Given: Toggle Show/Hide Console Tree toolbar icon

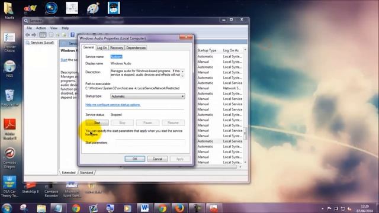Looking at the screenshot, I should point(43,35).
